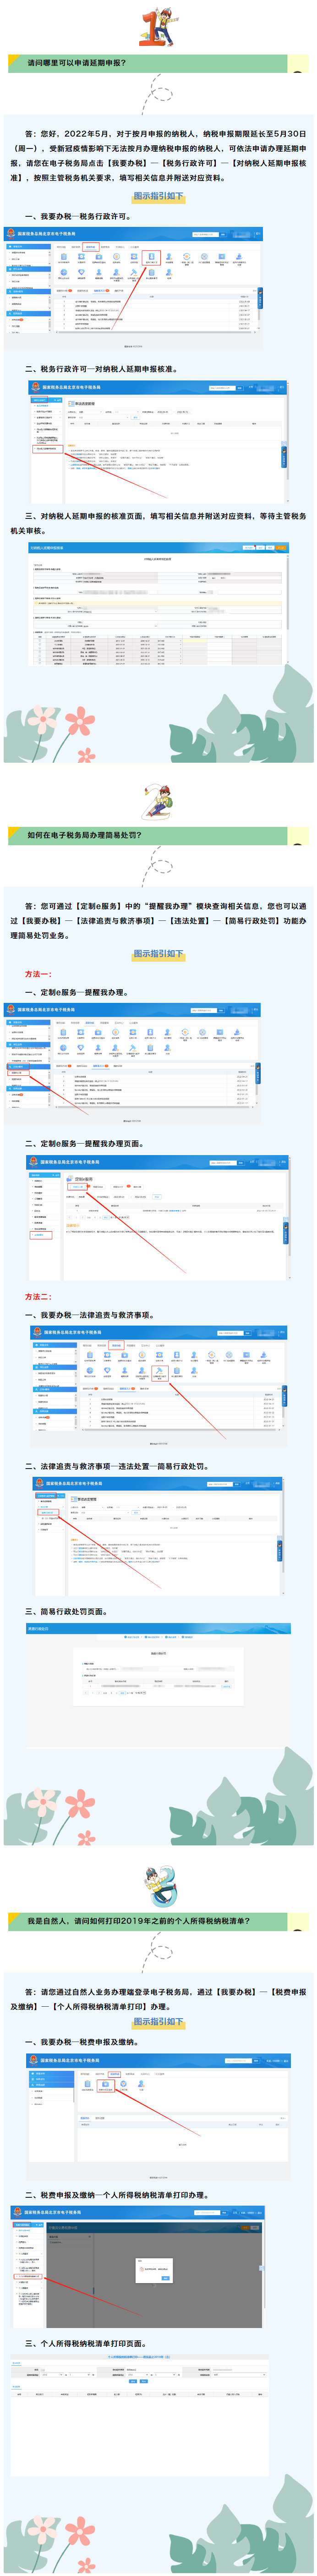Select step text 一、定制e服务—提醒我办理。

(77, 992)
